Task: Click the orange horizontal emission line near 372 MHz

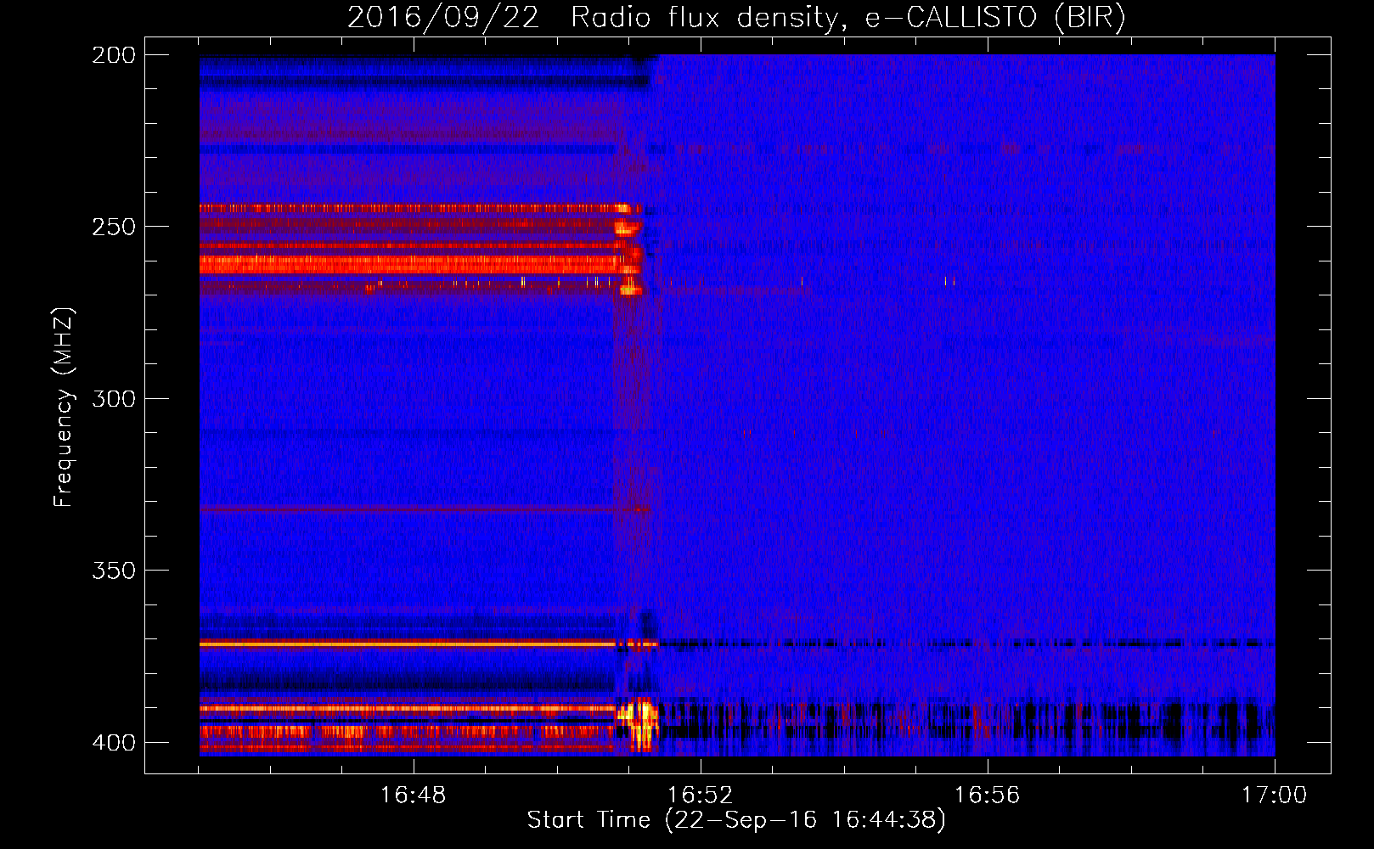Action: pyautogui.click(x=407, y=644)
